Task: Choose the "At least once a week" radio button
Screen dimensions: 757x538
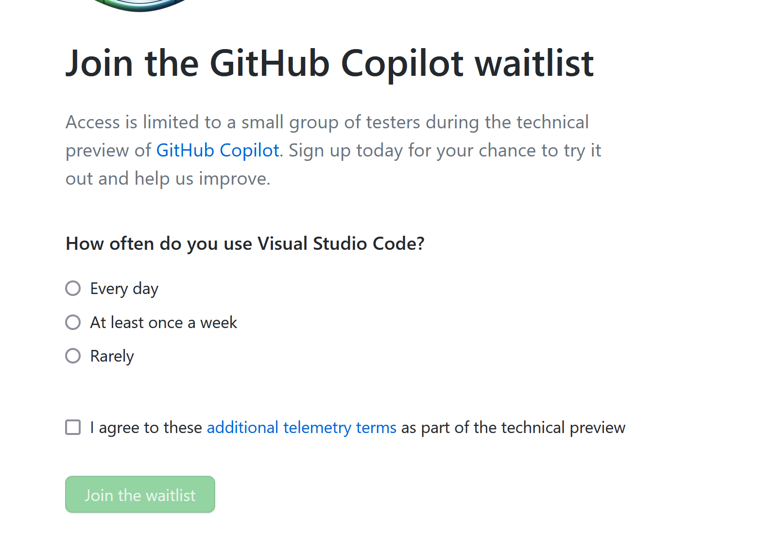Action: point(73,322)
